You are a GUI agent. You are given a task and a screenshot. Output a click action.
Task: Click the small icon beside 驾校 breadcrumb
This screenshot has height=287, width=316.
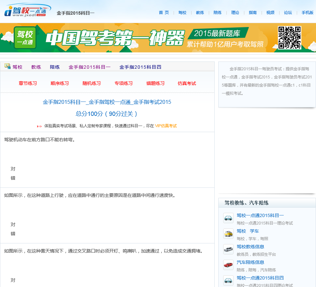[x=7, y=66]
